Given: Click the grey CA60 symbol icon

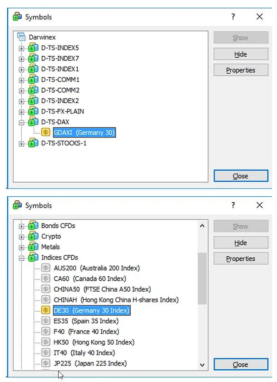Looking at the screenshot, I should pyautogui.click(x=45, y=278).
